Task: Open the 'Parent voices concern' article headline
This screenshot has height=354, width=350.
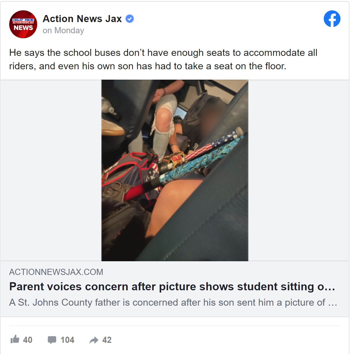Action: pyautogui.click(x=172, y=287)
